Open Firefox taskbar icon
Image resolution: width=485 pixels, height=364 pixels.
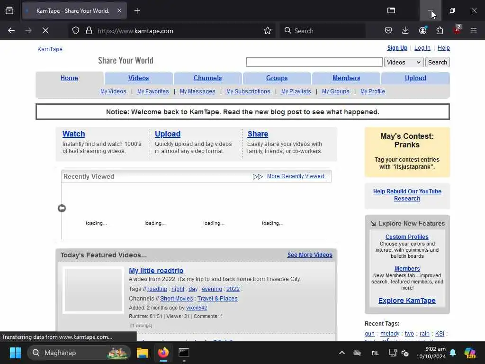[163, 353]
